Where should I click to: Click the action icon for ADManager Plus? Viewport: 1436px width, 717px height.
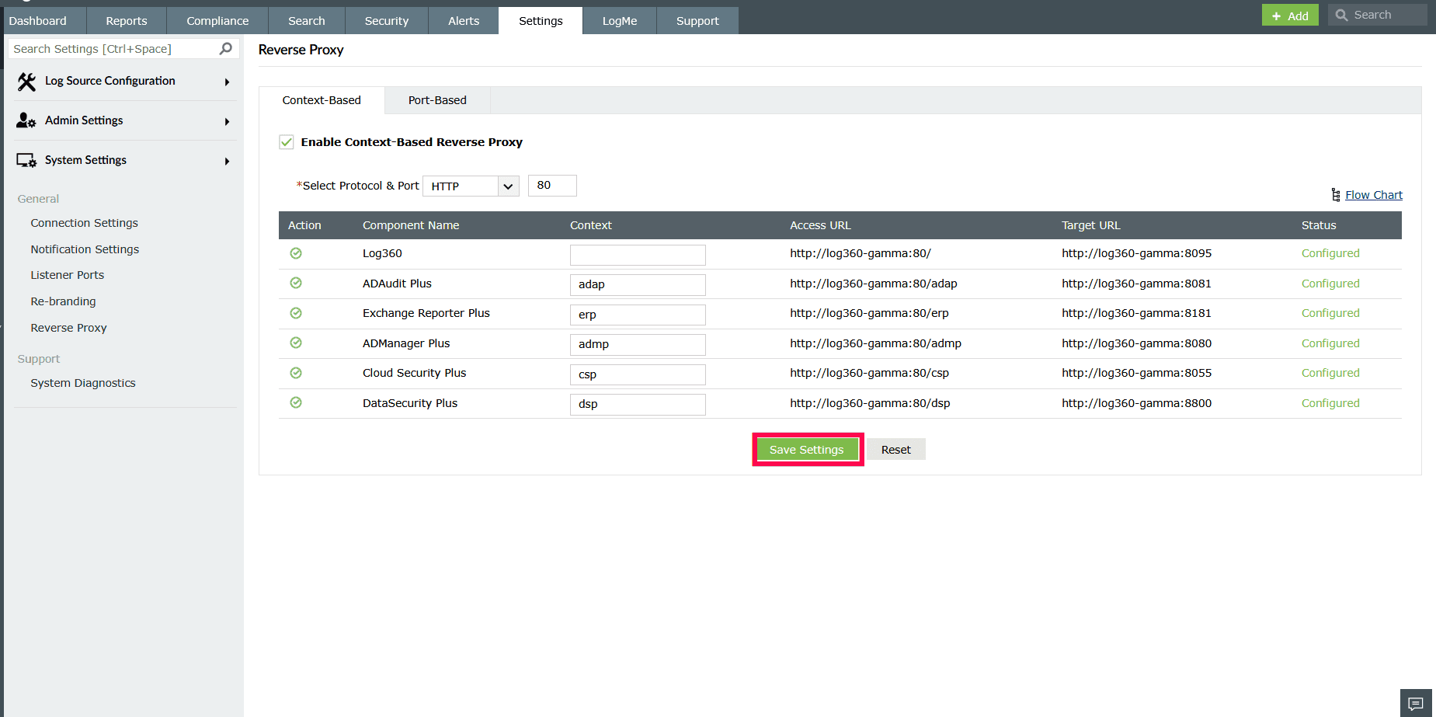(296, 343)
